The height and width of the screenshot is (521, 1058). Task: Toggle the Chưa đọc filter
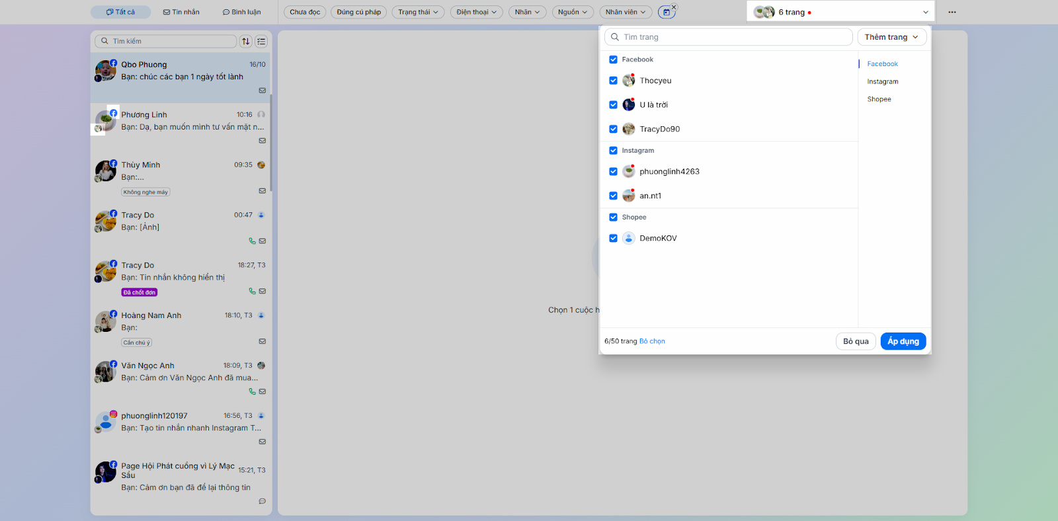pyautogui.click(x=305, y=12)
